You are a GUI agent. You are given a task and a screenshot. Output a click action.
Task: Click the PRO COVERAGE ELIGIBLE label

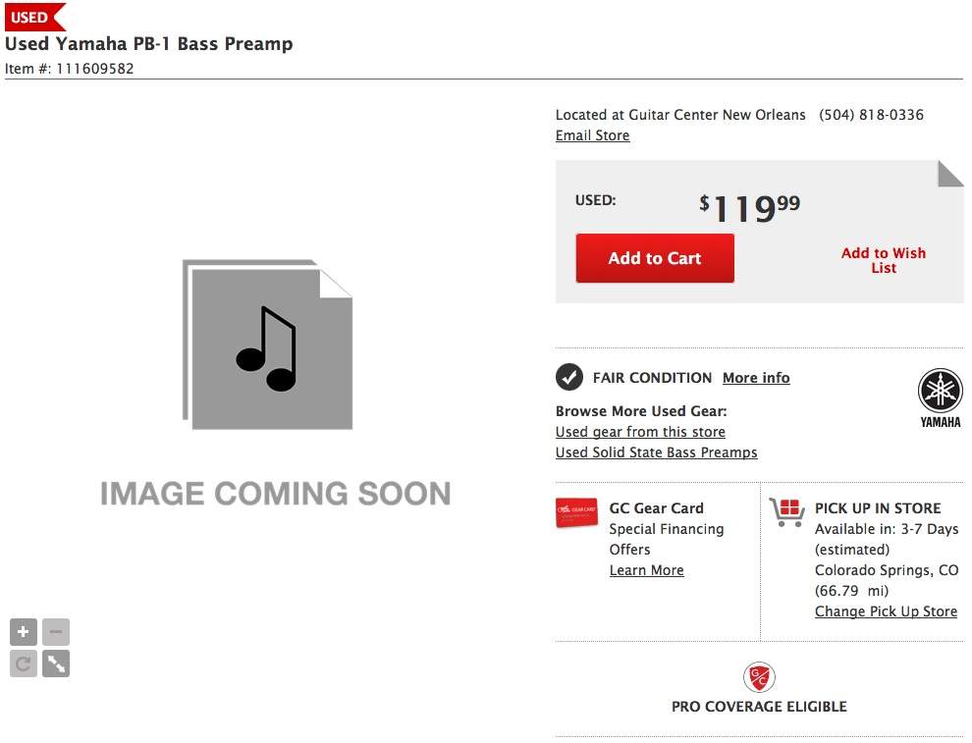[759, 707]
